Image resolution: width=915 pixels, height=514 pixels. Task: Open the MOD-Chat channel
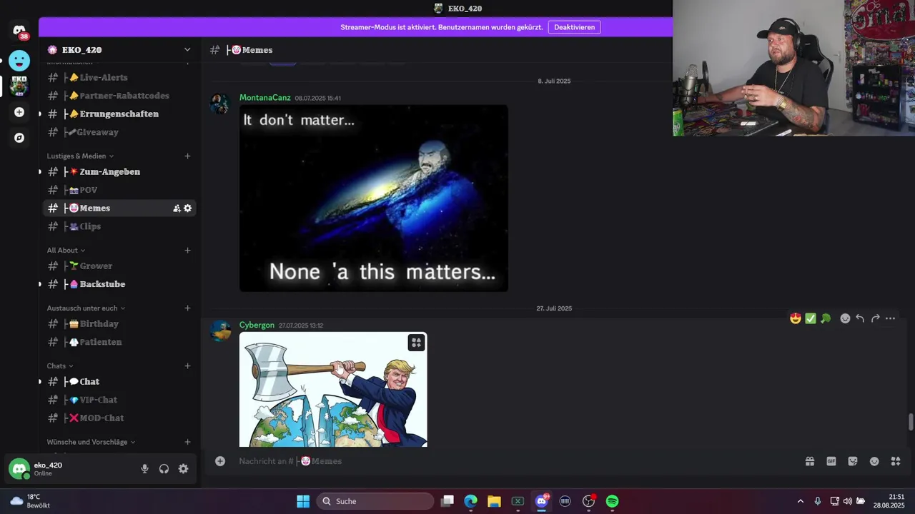(x=119, y=418)
